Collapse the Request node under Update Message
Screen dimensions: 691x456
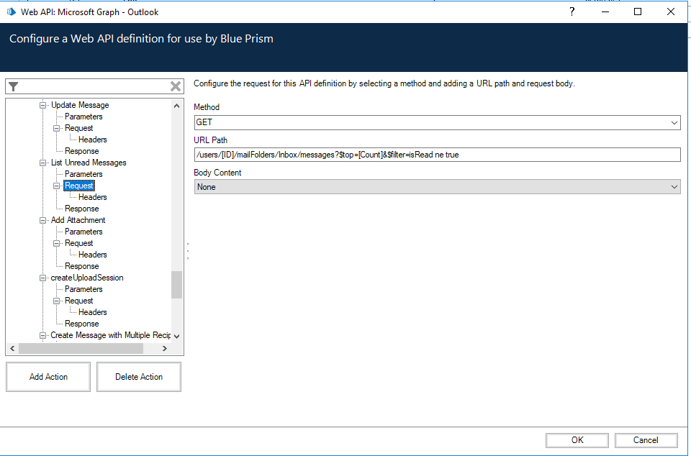[56, 128]
